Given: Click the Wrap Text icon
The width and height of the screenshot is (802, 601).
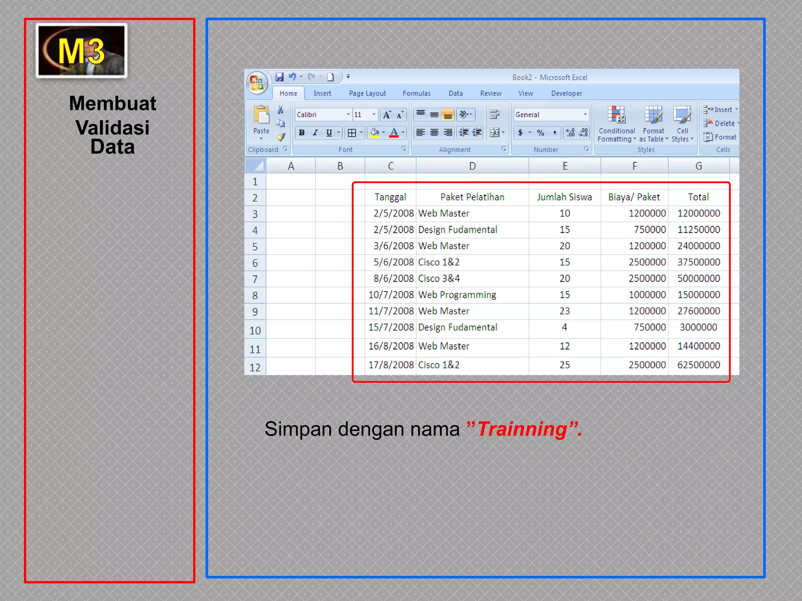Looking at the screenshot, I should click(x=495, y=114).
